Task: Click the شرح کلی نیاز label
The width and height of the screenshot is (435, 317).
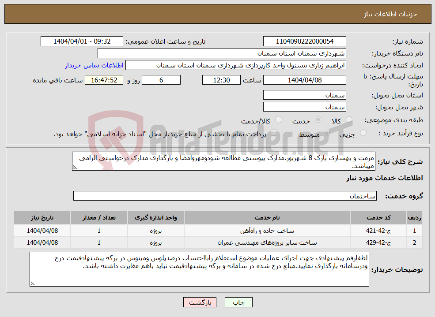Action: tap(400, 162)
